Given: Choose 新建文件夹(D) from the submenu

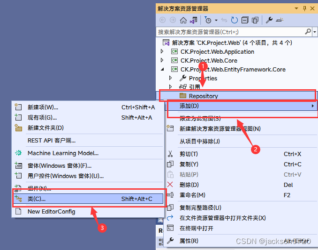Looking at the screenshot, I should 89,128.
